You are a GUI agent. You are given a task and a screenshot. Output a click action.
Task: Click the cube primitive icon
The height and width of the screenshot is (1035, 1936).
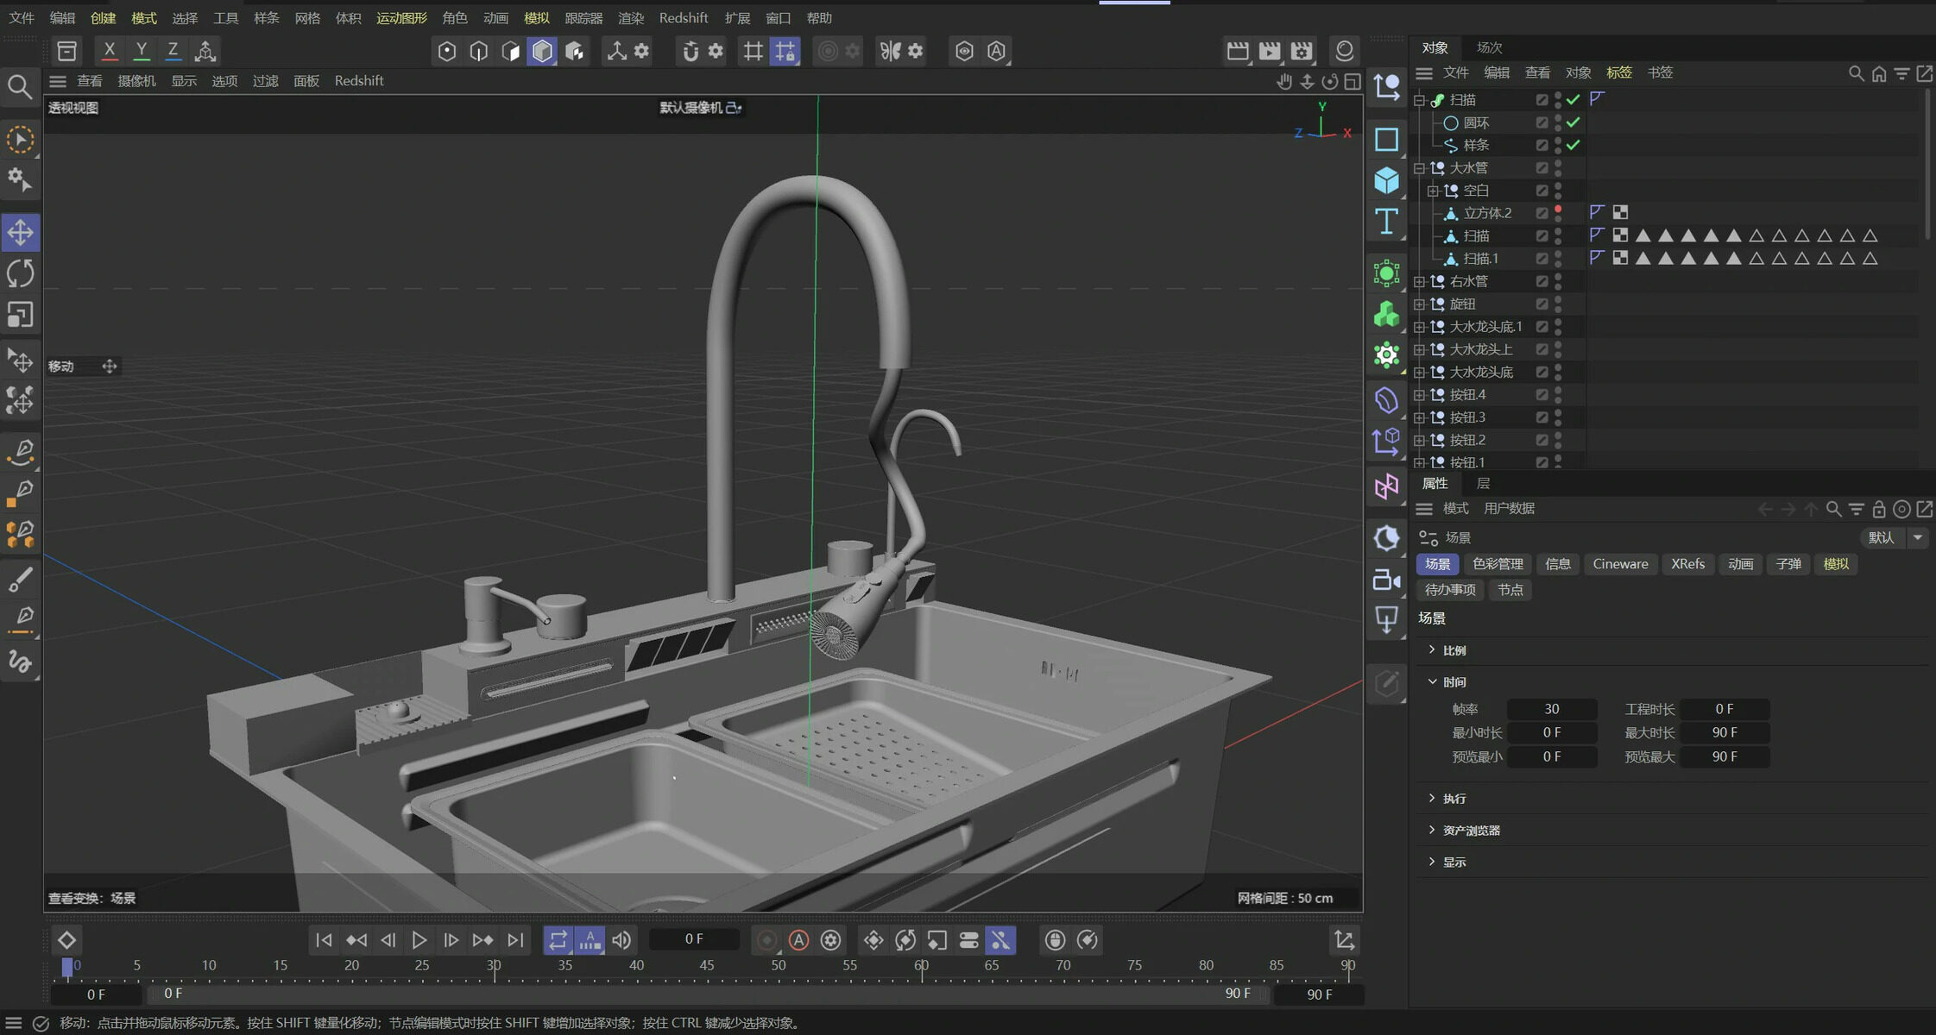coord(1386,180)
